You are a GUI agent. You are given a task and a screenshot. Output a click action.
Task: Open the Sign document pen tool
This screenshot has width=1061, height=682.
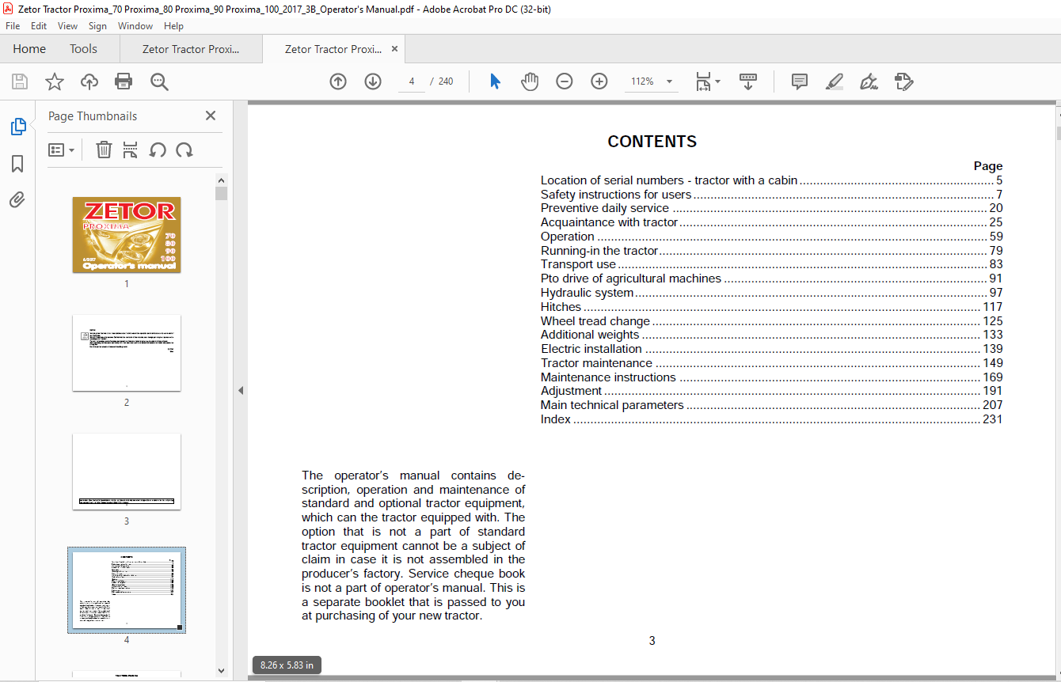point(869,81)
